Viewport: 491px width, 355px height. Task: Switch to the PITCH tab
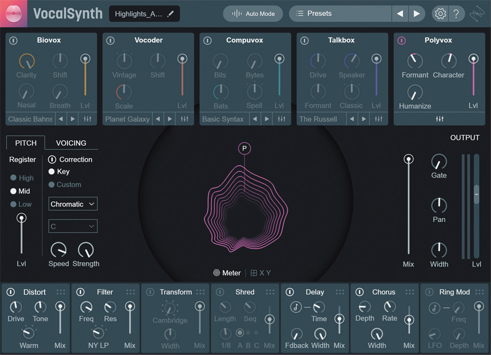26,143
